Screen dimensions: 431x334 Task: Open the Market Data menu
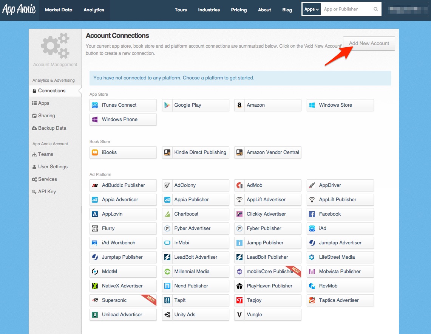point(59,10)
